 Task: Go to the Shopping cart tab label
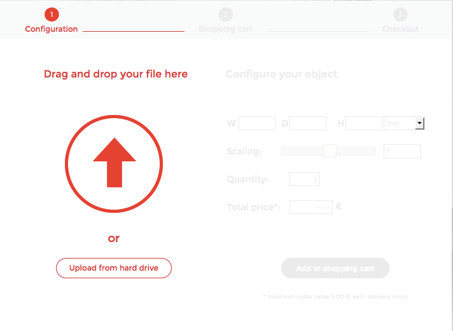225,29
